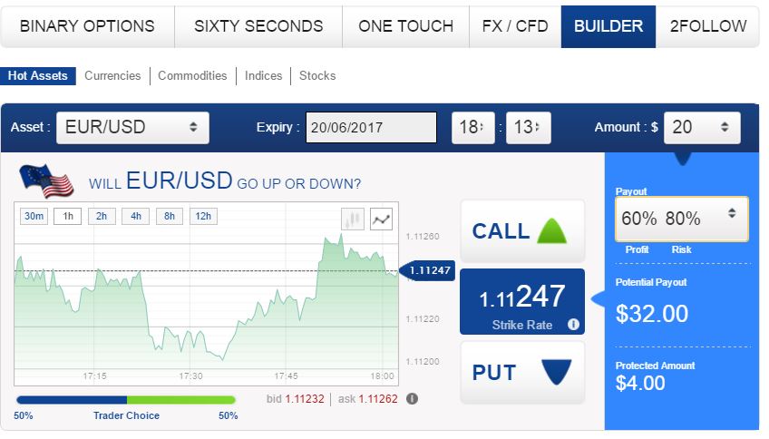769x439 pixels.
Task: Click the bid/ask info icon
Action: (412, 399)
